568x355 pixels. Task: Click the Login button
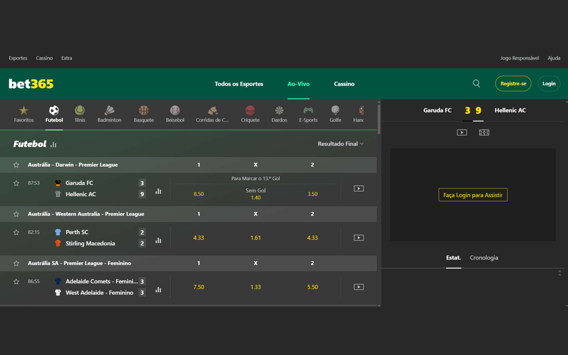click(549, 84)
